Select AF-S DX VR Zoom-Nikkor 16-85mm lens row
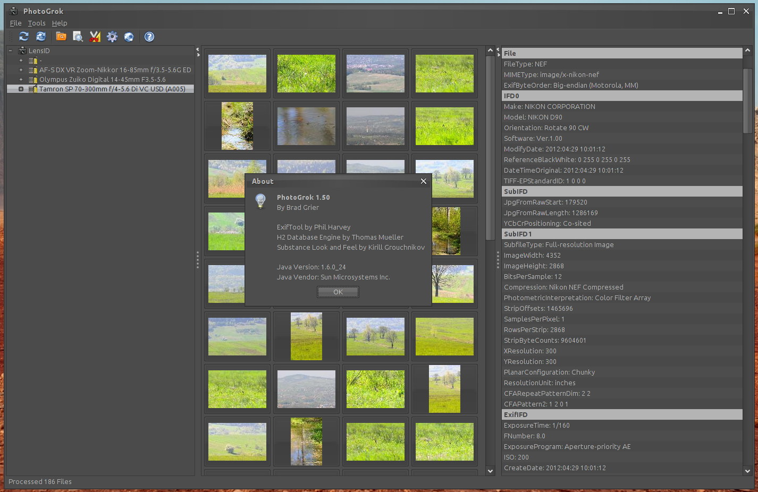 115,70
